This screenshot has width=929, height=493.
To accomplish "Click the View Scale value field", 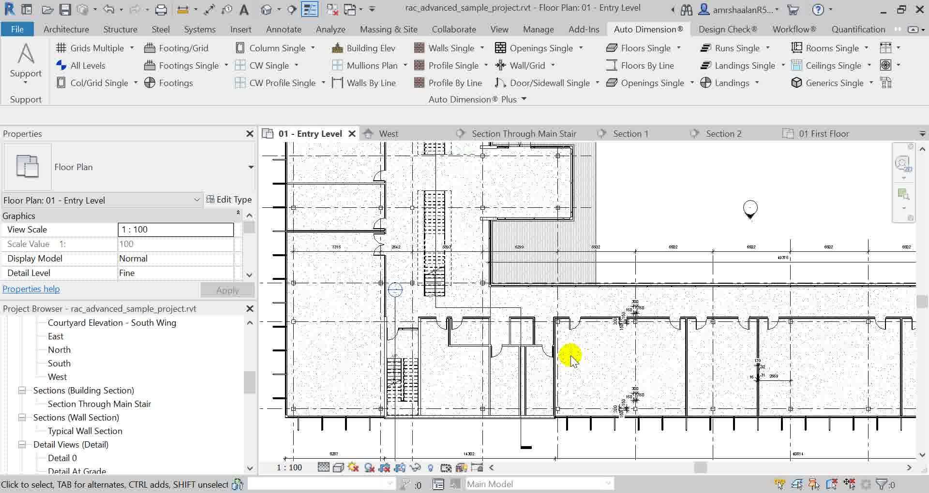I will click(176, 230).
